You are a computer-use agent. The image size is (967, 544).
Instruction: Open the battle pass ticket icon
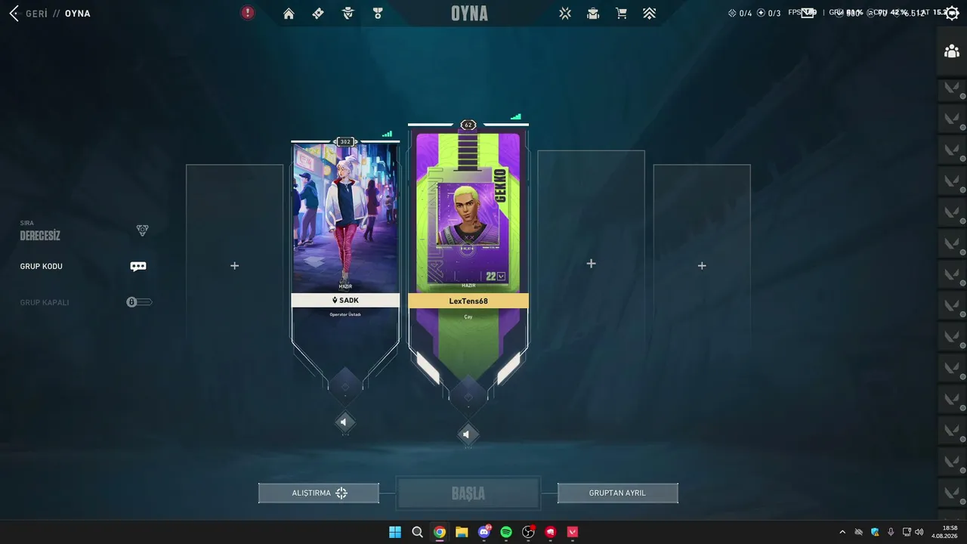pos(318,14)
